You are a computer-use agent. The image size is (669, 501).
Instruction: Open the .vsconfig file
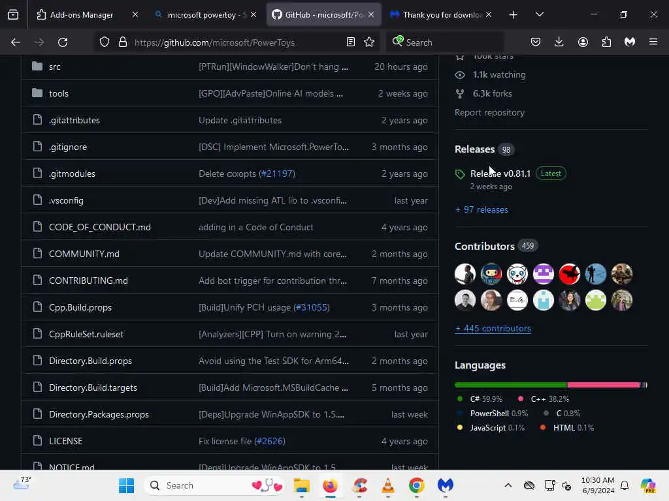click(x=66, y=201)
